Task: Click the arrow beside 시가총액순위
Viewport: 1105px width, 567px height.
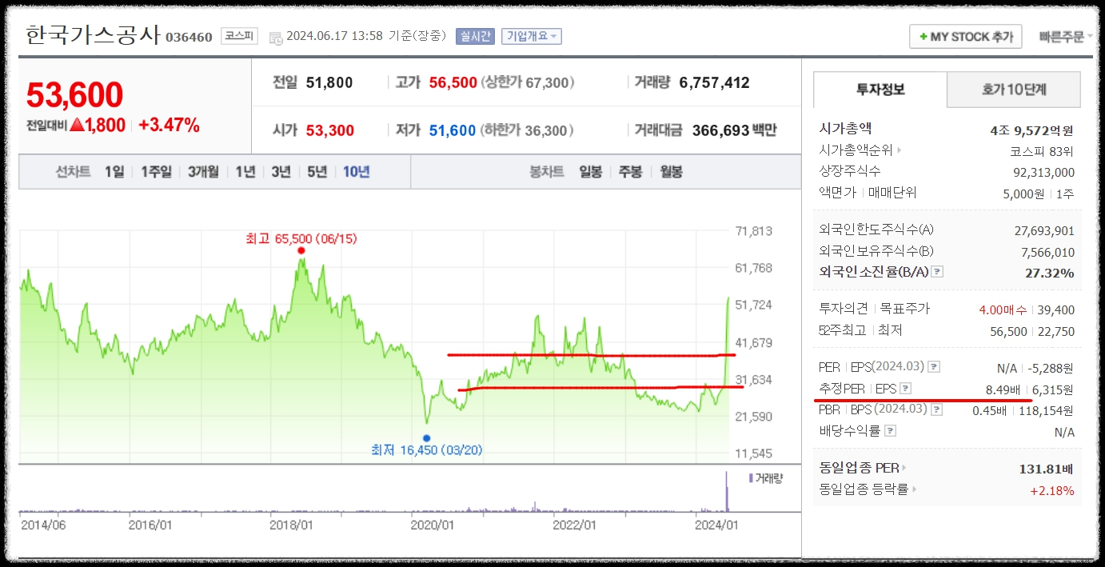Action: pyautogui.click(x=900, y=150)
